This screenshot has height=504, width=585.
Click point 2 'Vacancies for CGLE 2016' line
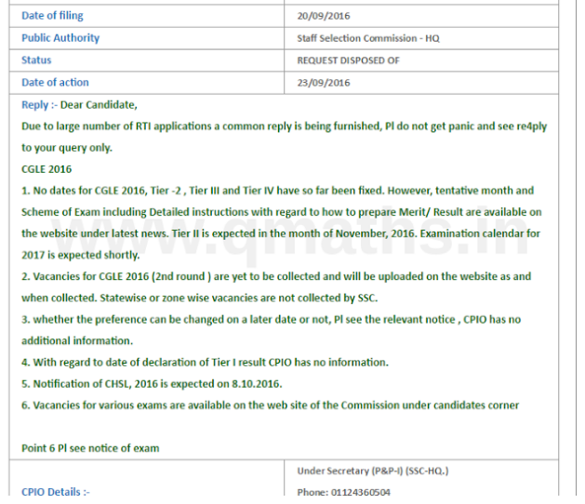(276, 276)
